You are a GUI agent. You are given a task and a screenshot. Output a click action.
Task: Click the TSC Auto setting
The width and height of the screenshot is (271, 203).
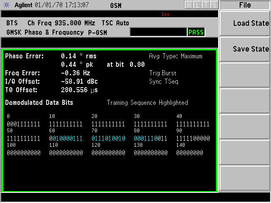[x=115, y=23]
